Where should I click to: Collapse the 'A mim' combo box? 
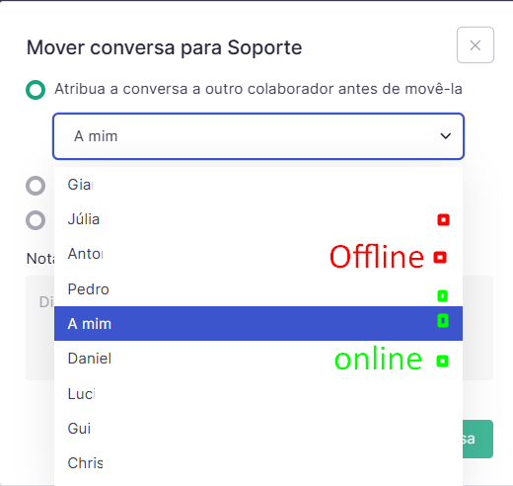point(258,136)
